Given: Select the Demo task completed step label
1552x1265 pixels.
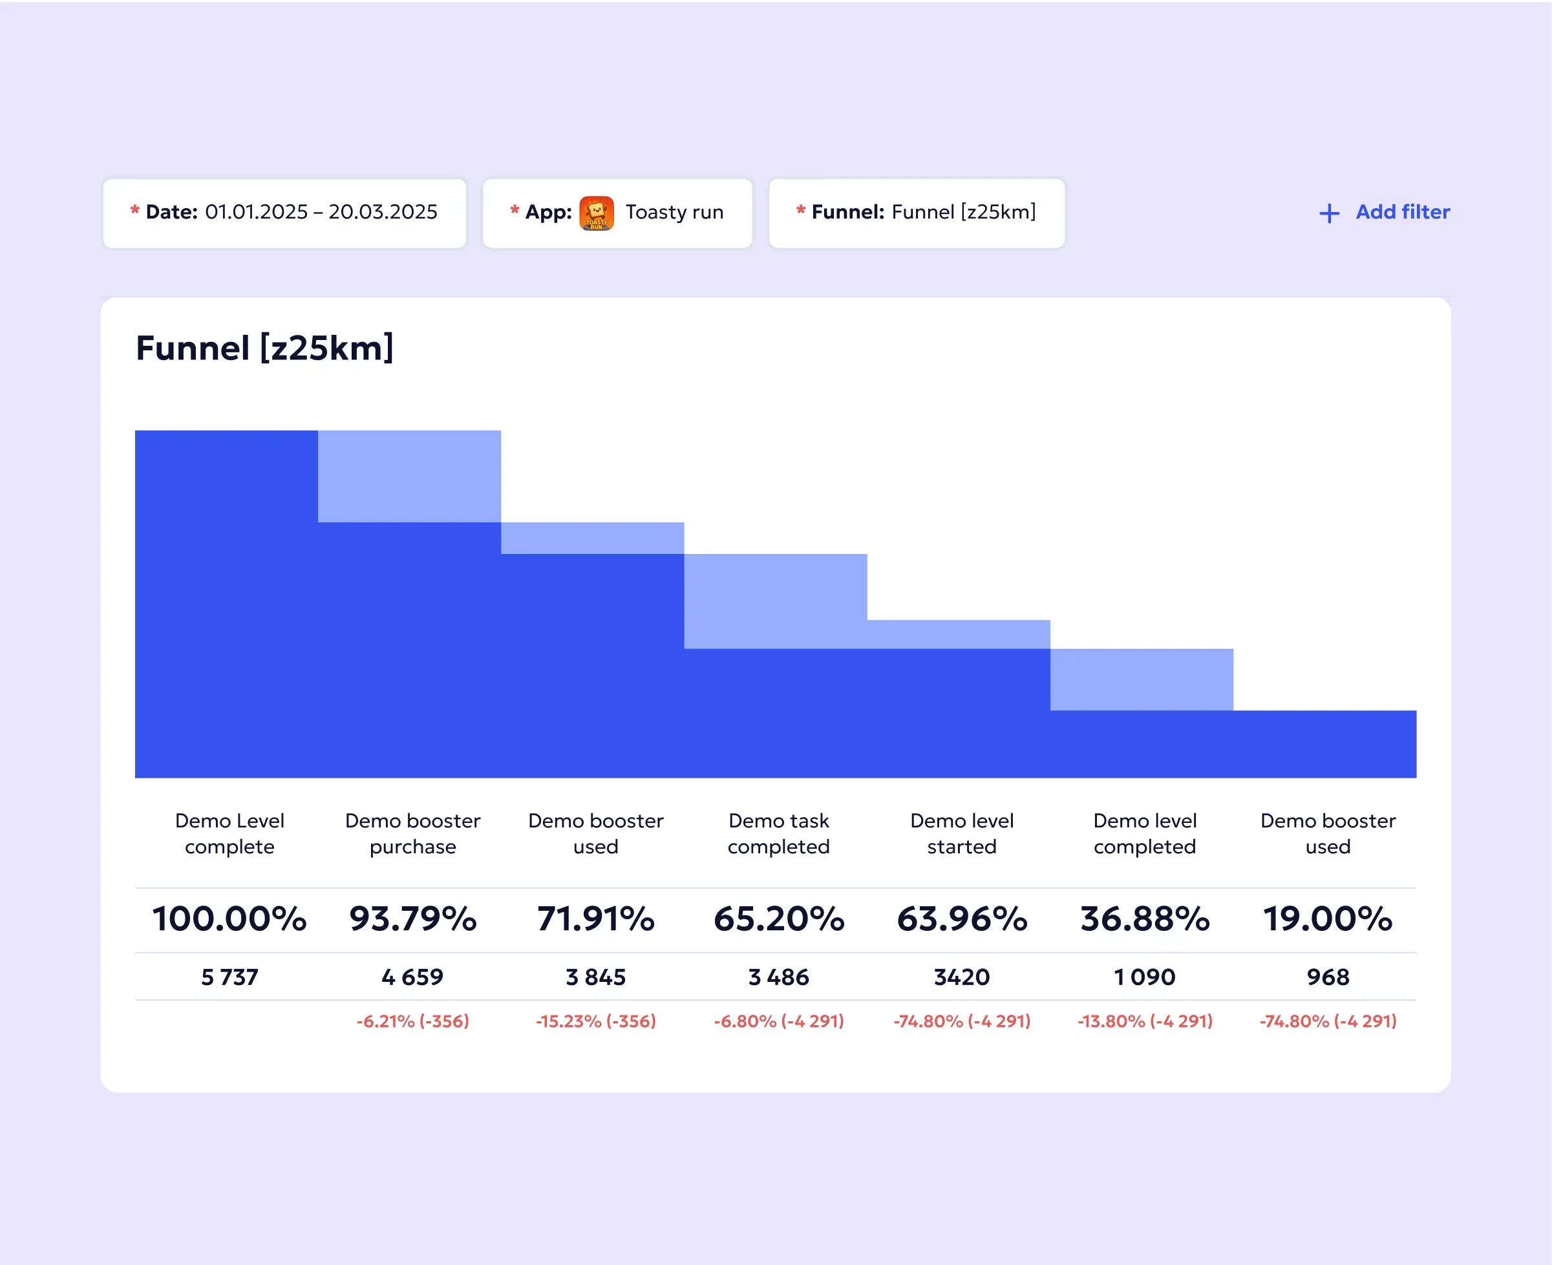Looking at the screenshot, I should coord(778,834).
